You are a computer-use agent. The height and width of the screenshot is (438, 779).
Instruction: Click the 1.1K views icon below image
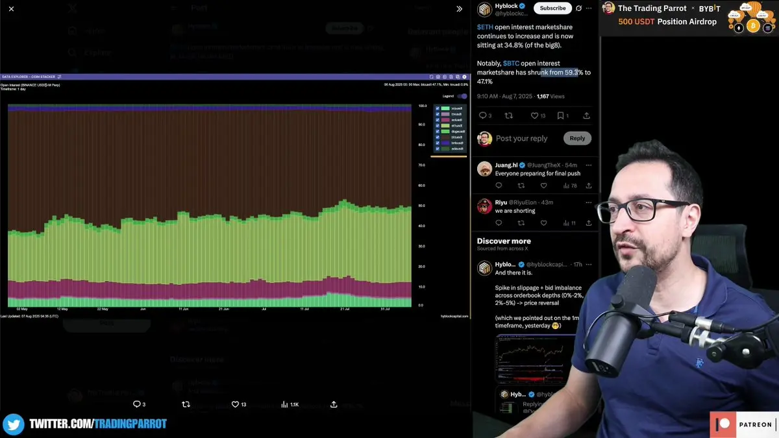coord(290,404)
